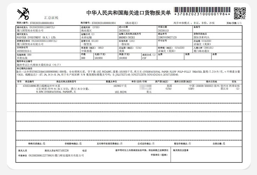The height and width of the screenshot is (175, 257).
Task: Select 厦门国贸纸业有限公司 under 消费使用单位
Action: click(30, 44)
